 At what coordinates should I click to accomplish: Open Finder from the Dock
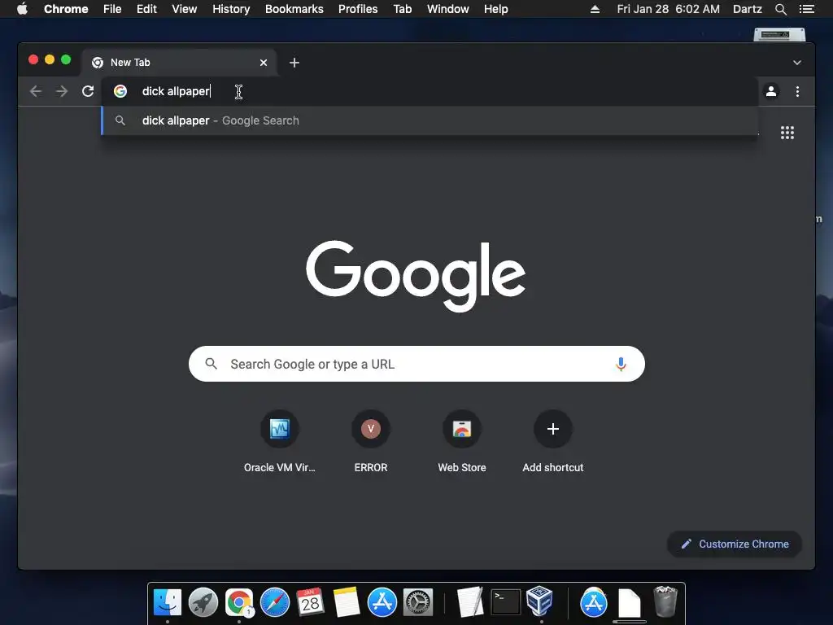(x=168, y=602)
